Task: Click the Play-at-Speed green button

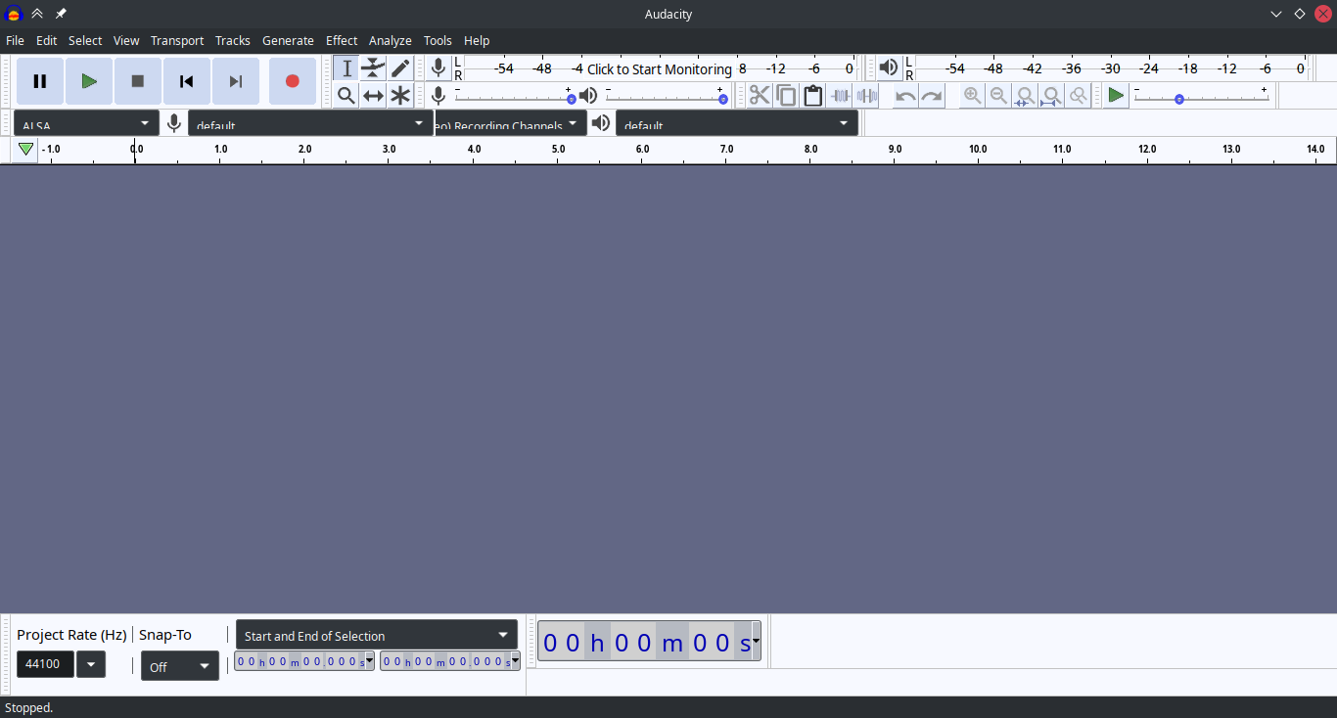Action: pyautogui.click(x=1116, y=95)
